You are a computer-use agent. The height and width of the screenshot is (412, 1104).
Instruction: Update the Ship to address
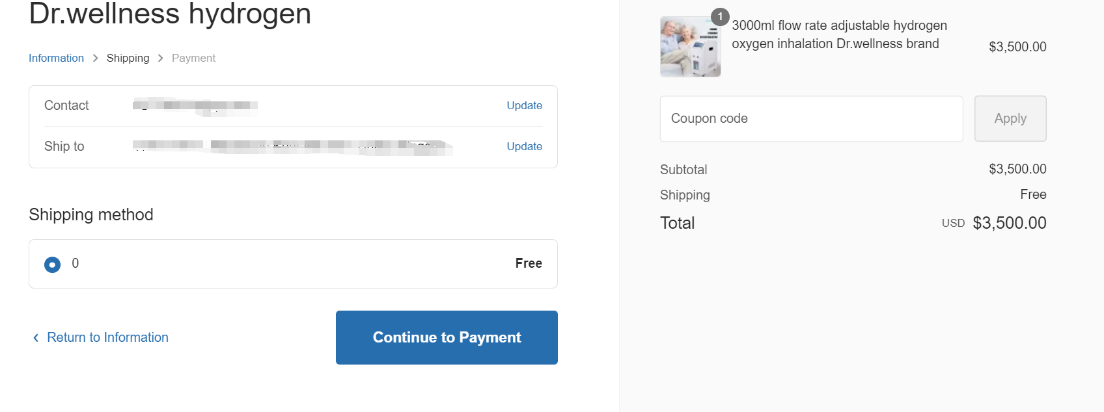click(524, 146)
